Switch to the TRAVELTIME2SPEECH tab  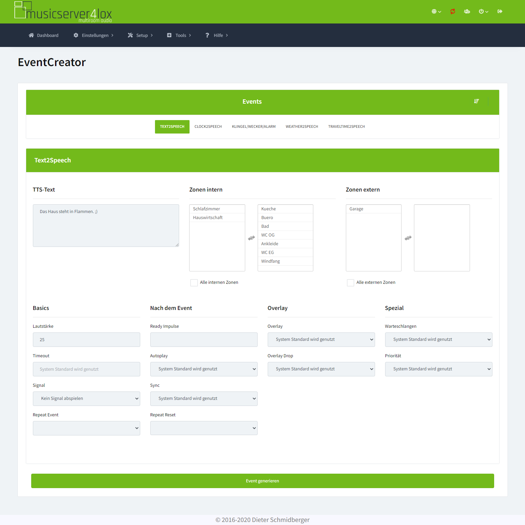coord(347,127)
